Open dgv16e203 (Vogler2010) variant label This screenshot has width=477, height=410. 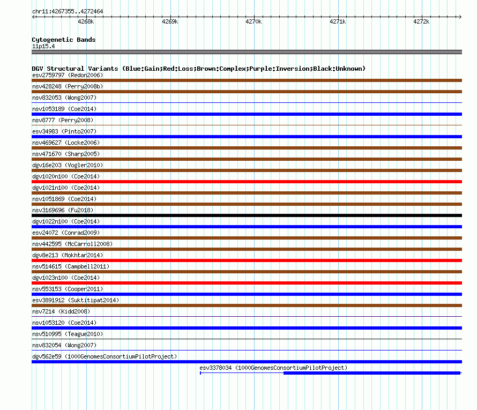68,165
